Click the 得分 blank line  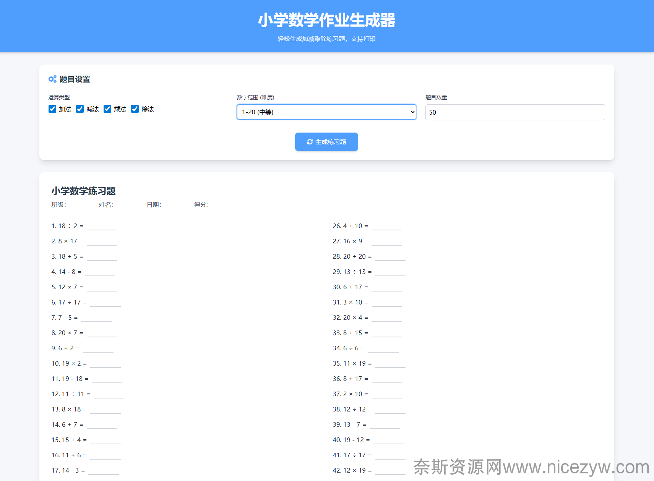pyautogui.click(x=226, y=205)
